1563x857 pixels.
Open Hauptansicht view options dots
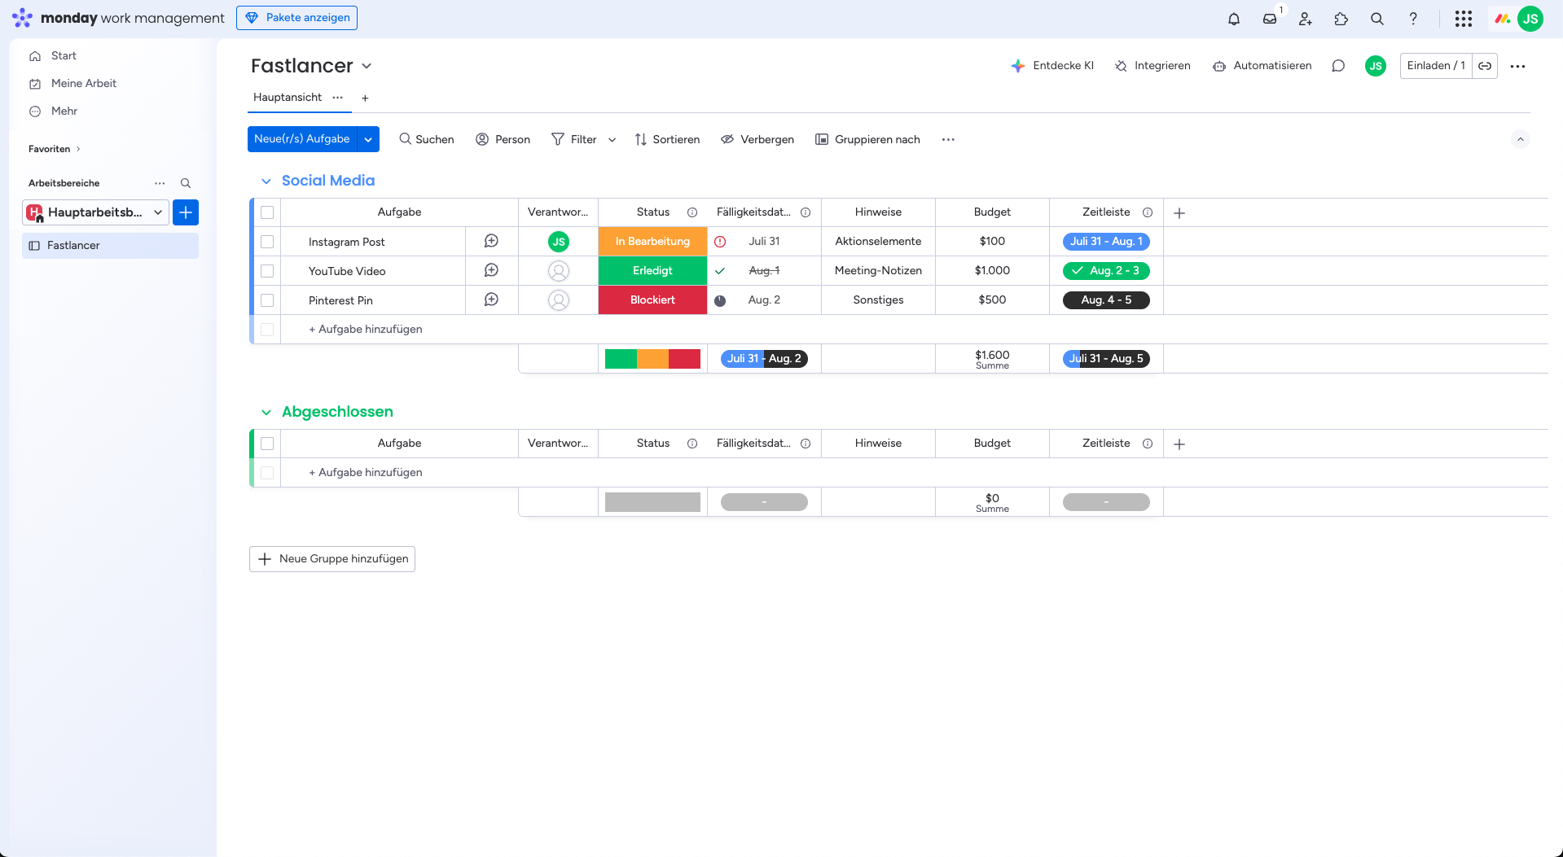click(x=337, y=97)
